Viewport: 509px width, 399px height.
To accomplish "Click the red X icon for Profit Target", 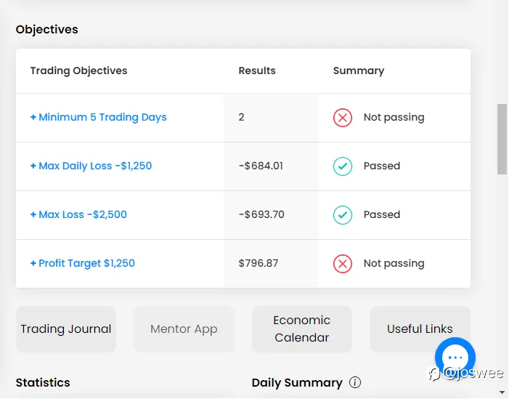I will point(343,264).
